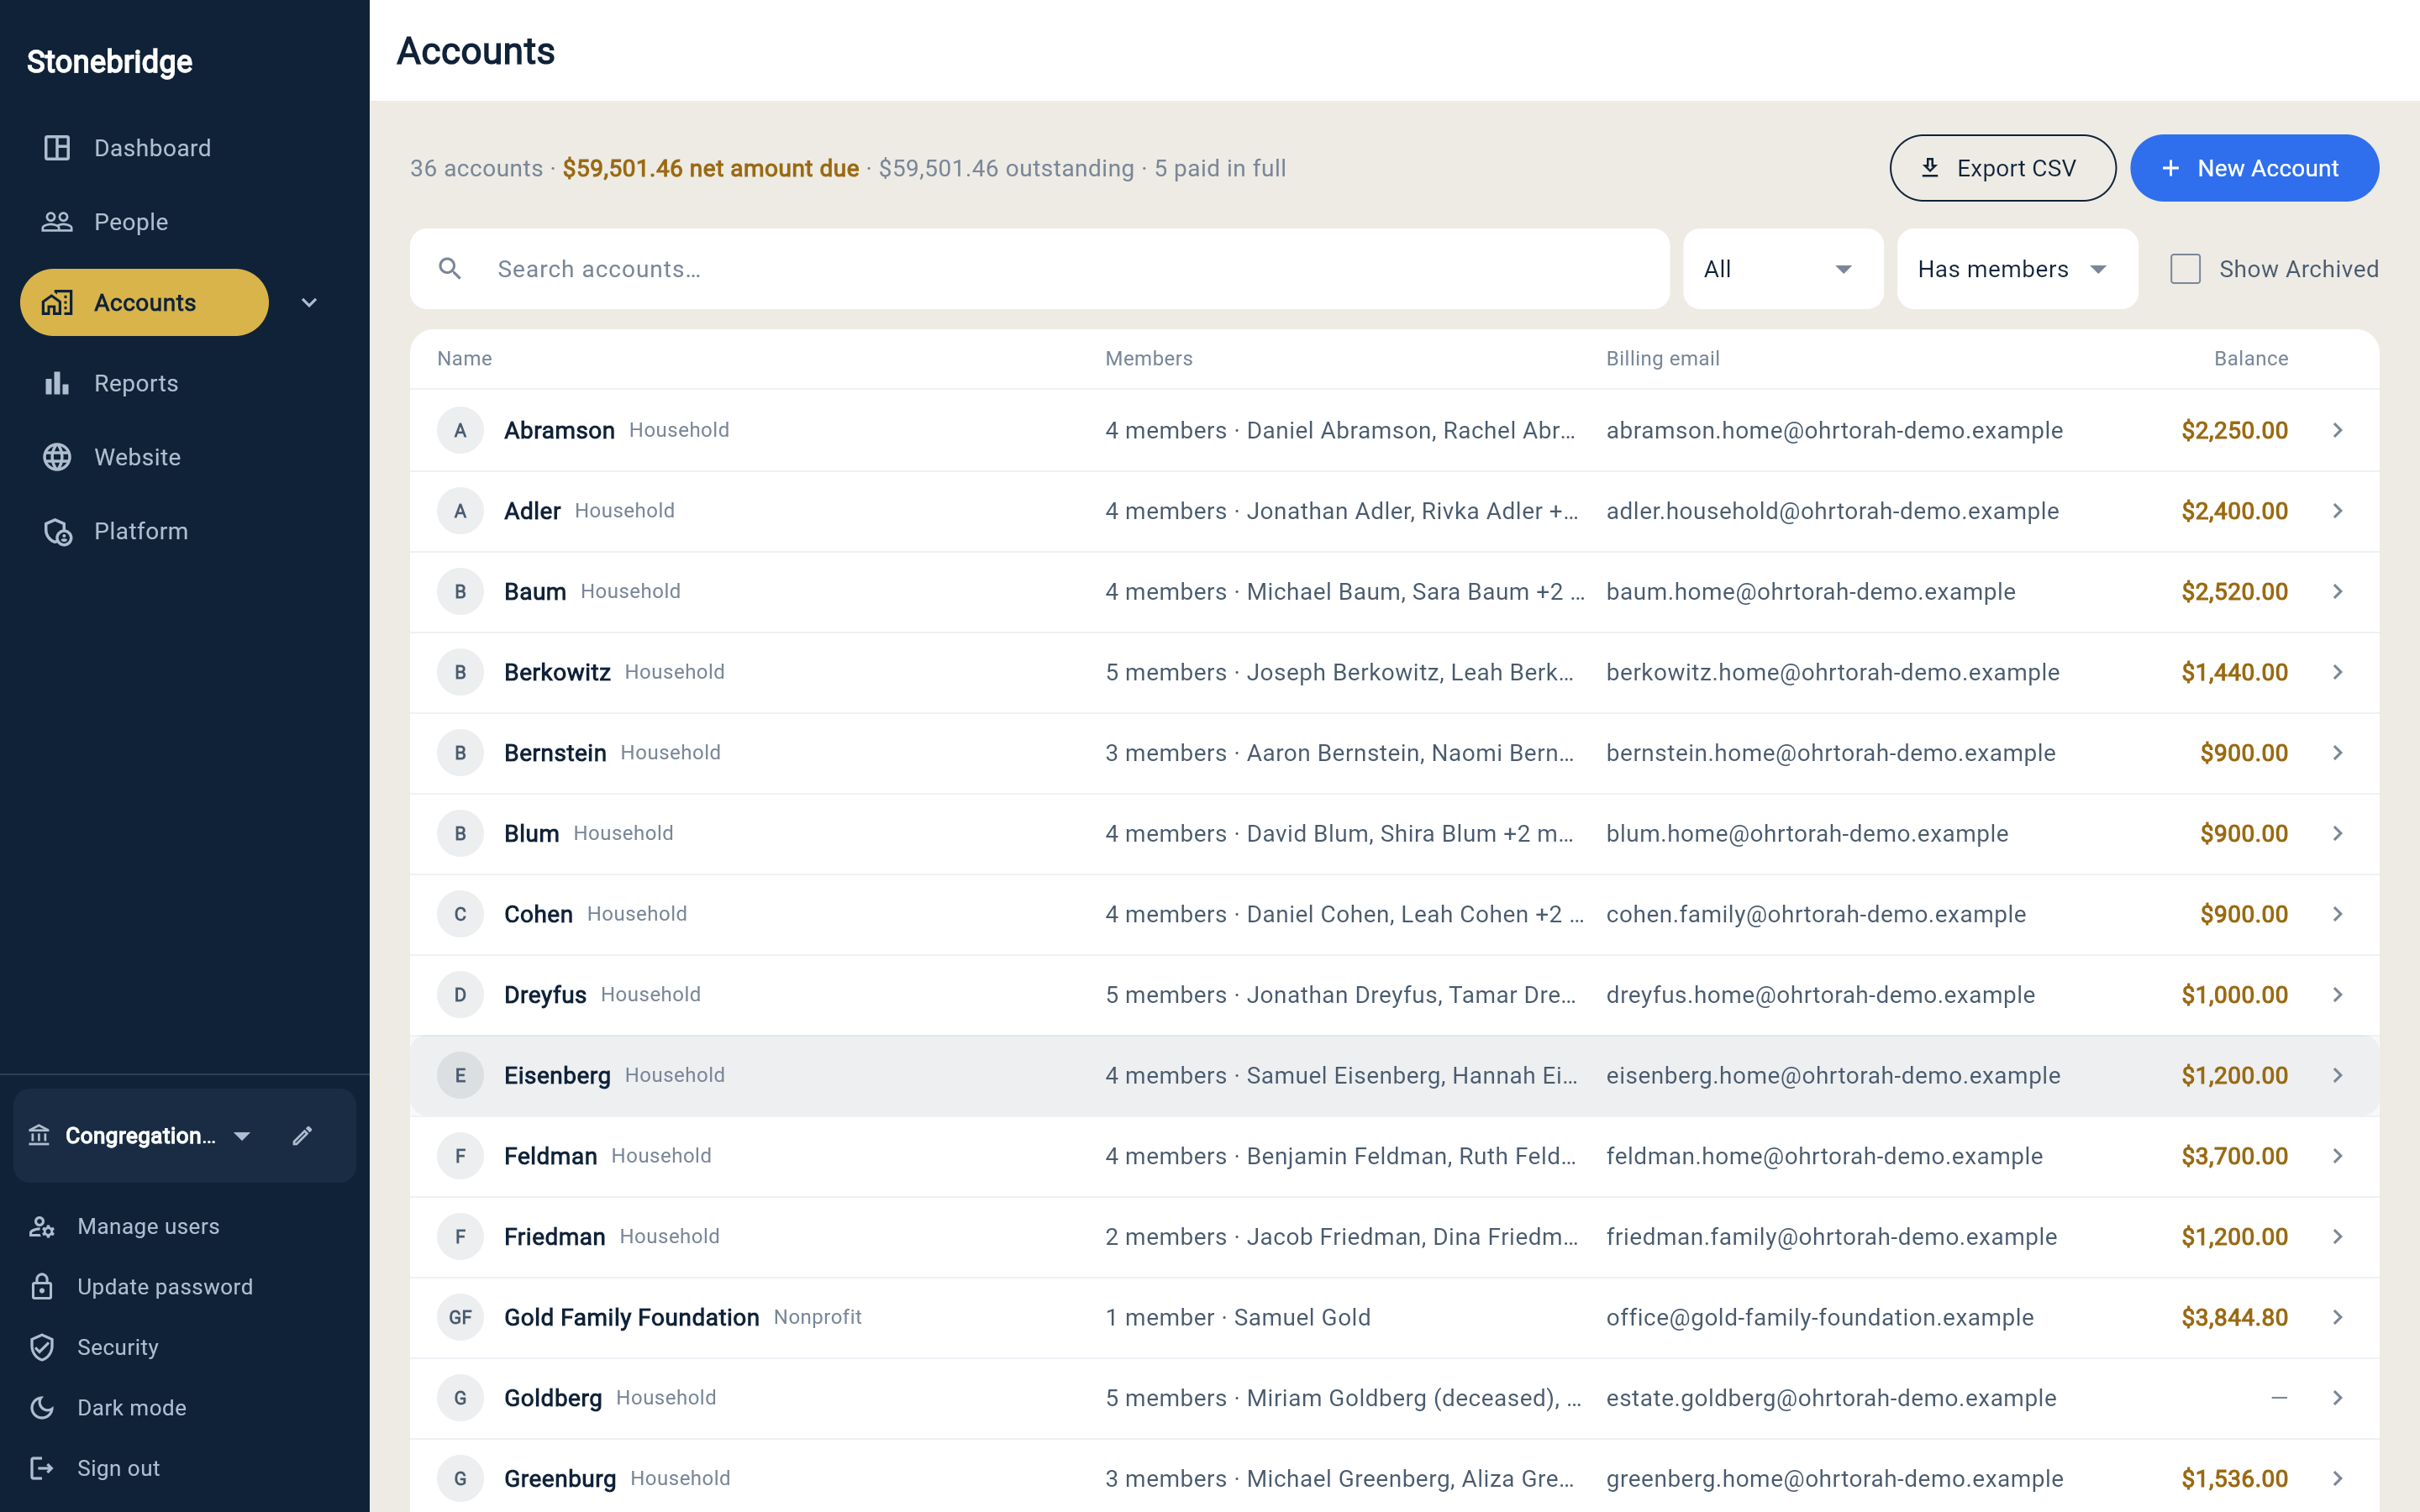The width and height of the screenshot is (2420, 1512).
Task: Open Website from sidebar menu
Action: pyautogui.click(x=137, y=457)
